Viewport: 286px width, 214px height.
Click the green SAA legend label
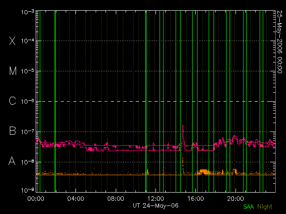tap(248, 206)
